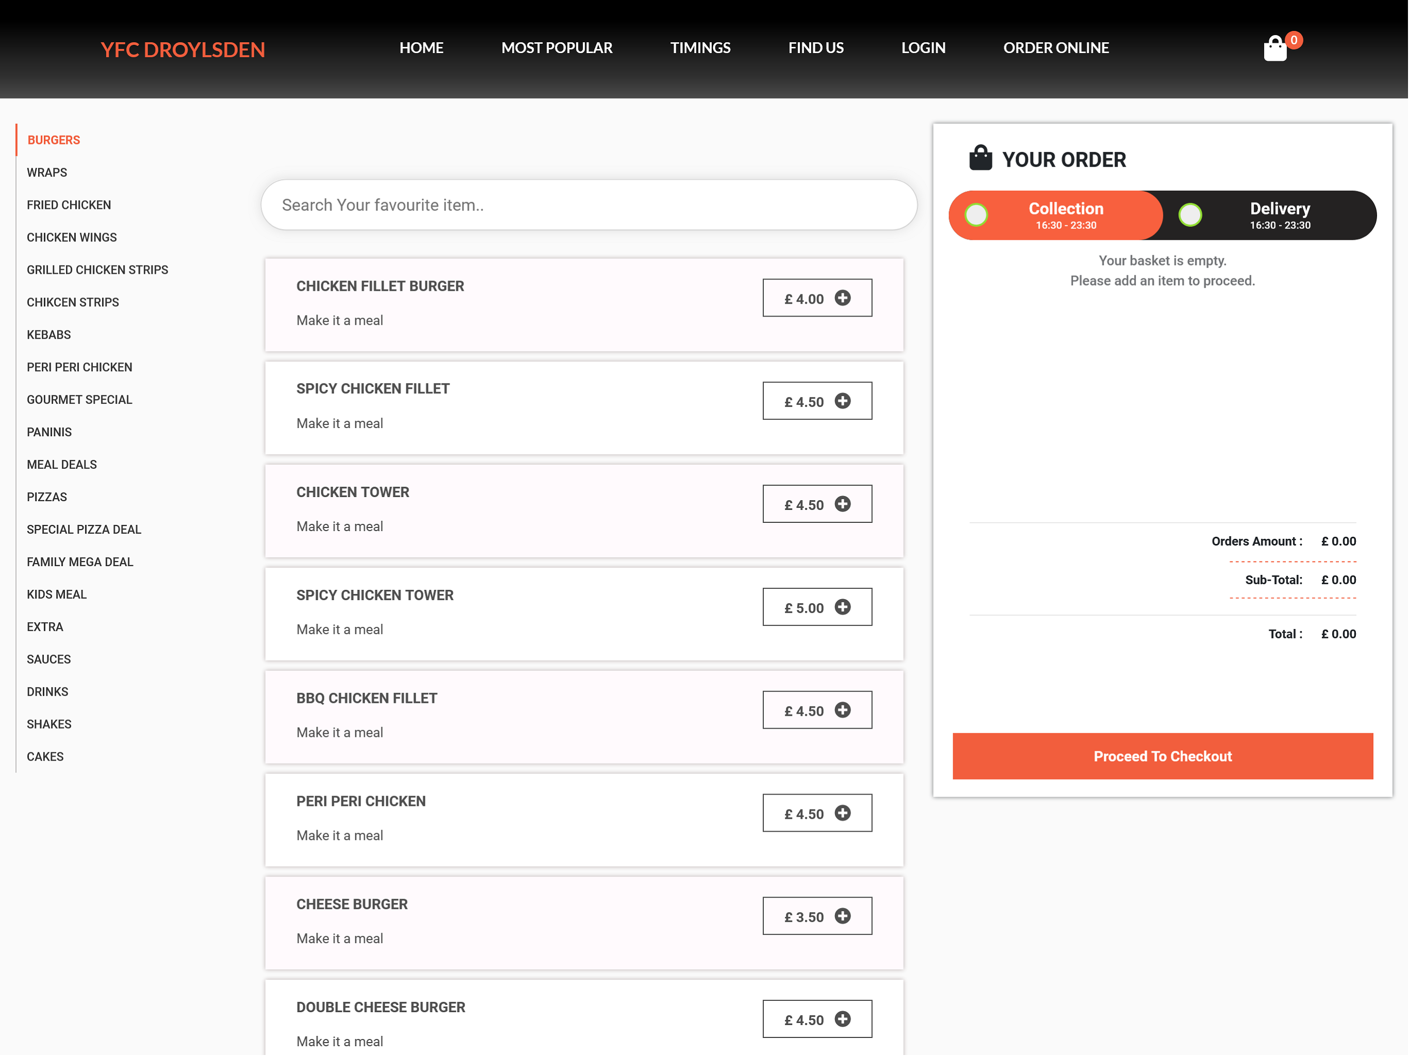Switch to the Pizzas category
The width and height of the screenshot is (1409, 1056).
(x=46, y=498)
